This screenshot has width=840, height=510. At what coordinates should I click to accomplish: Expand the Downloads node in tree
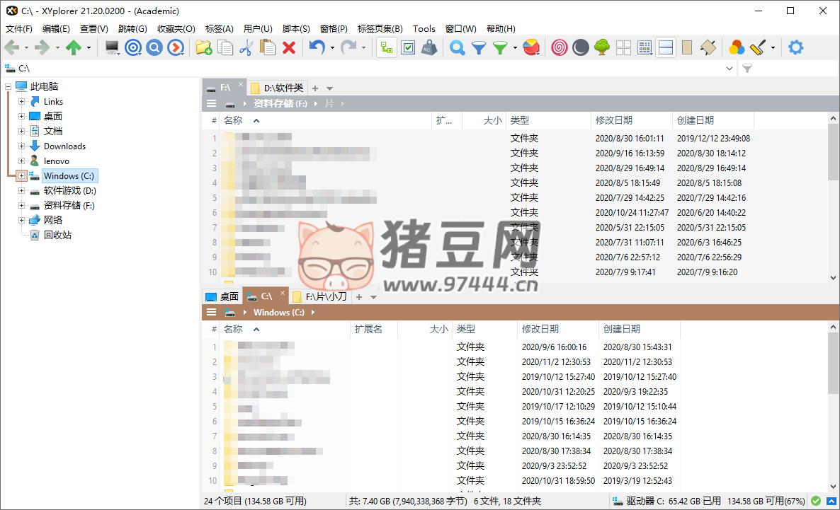(22, 146)
